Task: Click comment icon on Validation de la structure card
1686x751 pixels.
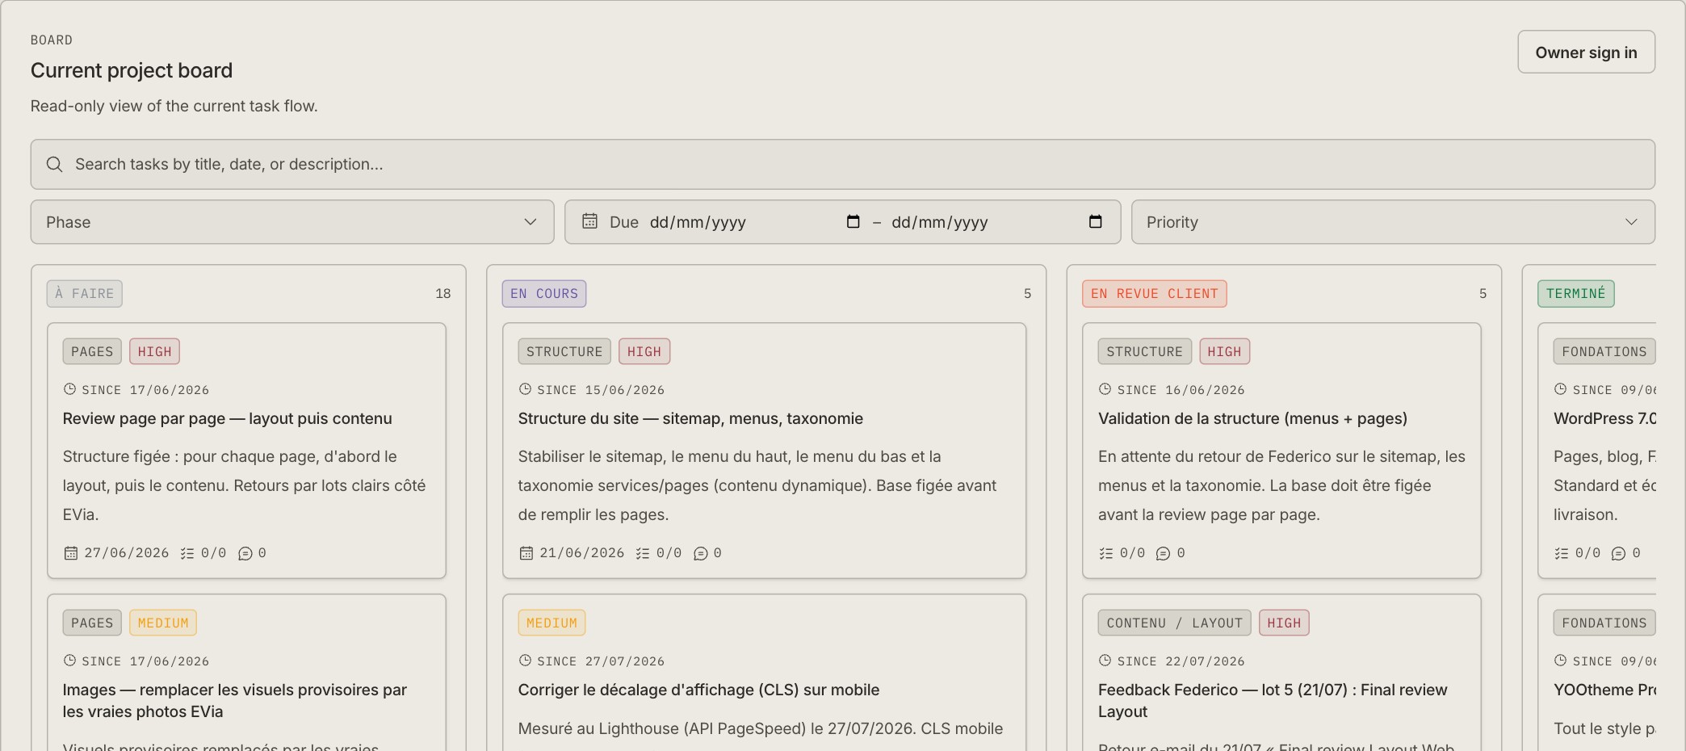Action: tap(1163, 553)
